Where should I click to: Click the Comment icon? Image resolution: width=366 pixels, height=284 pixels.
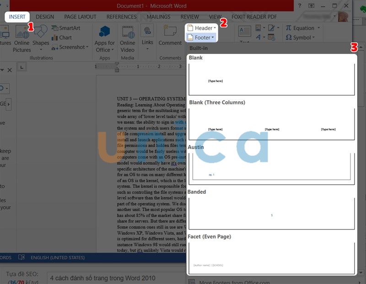[170, 33]
